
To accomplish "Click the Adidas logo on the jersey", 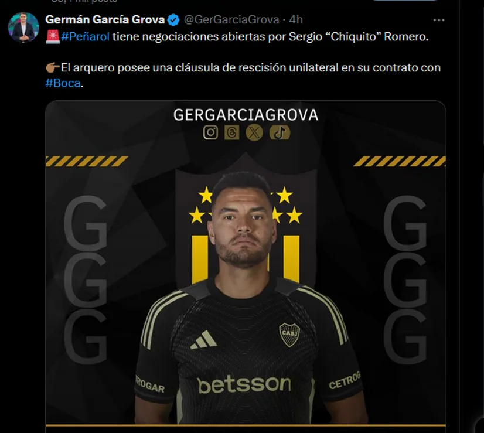I will click(x=204, y=340).
